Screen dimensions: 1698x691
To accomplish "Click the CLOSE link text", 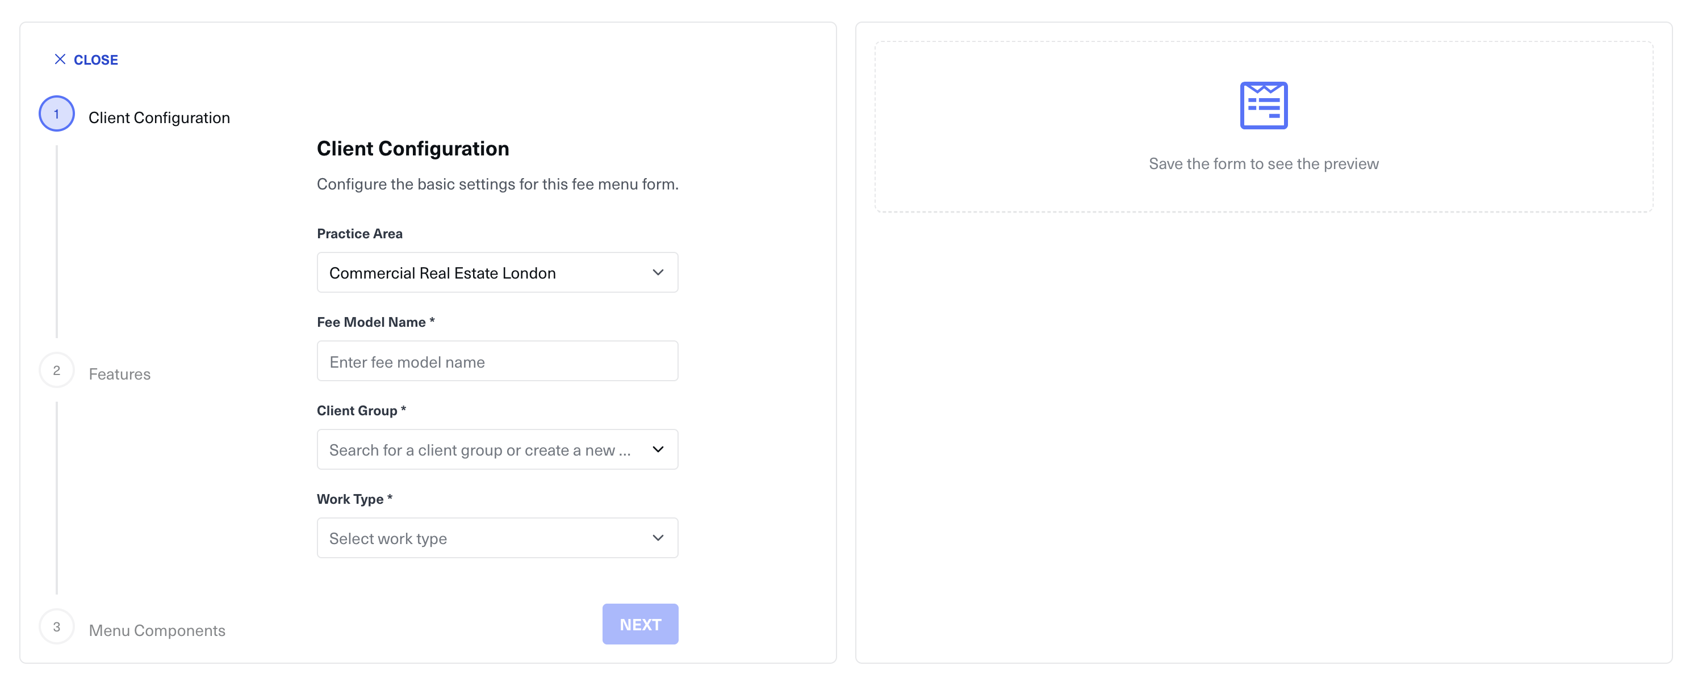I will point(95,60).
